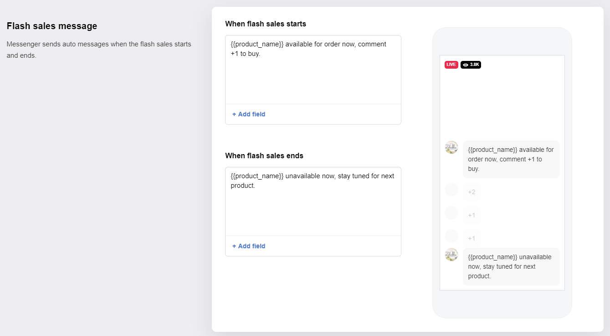Click the eye viewer count icon

click(x=465, y=65)
